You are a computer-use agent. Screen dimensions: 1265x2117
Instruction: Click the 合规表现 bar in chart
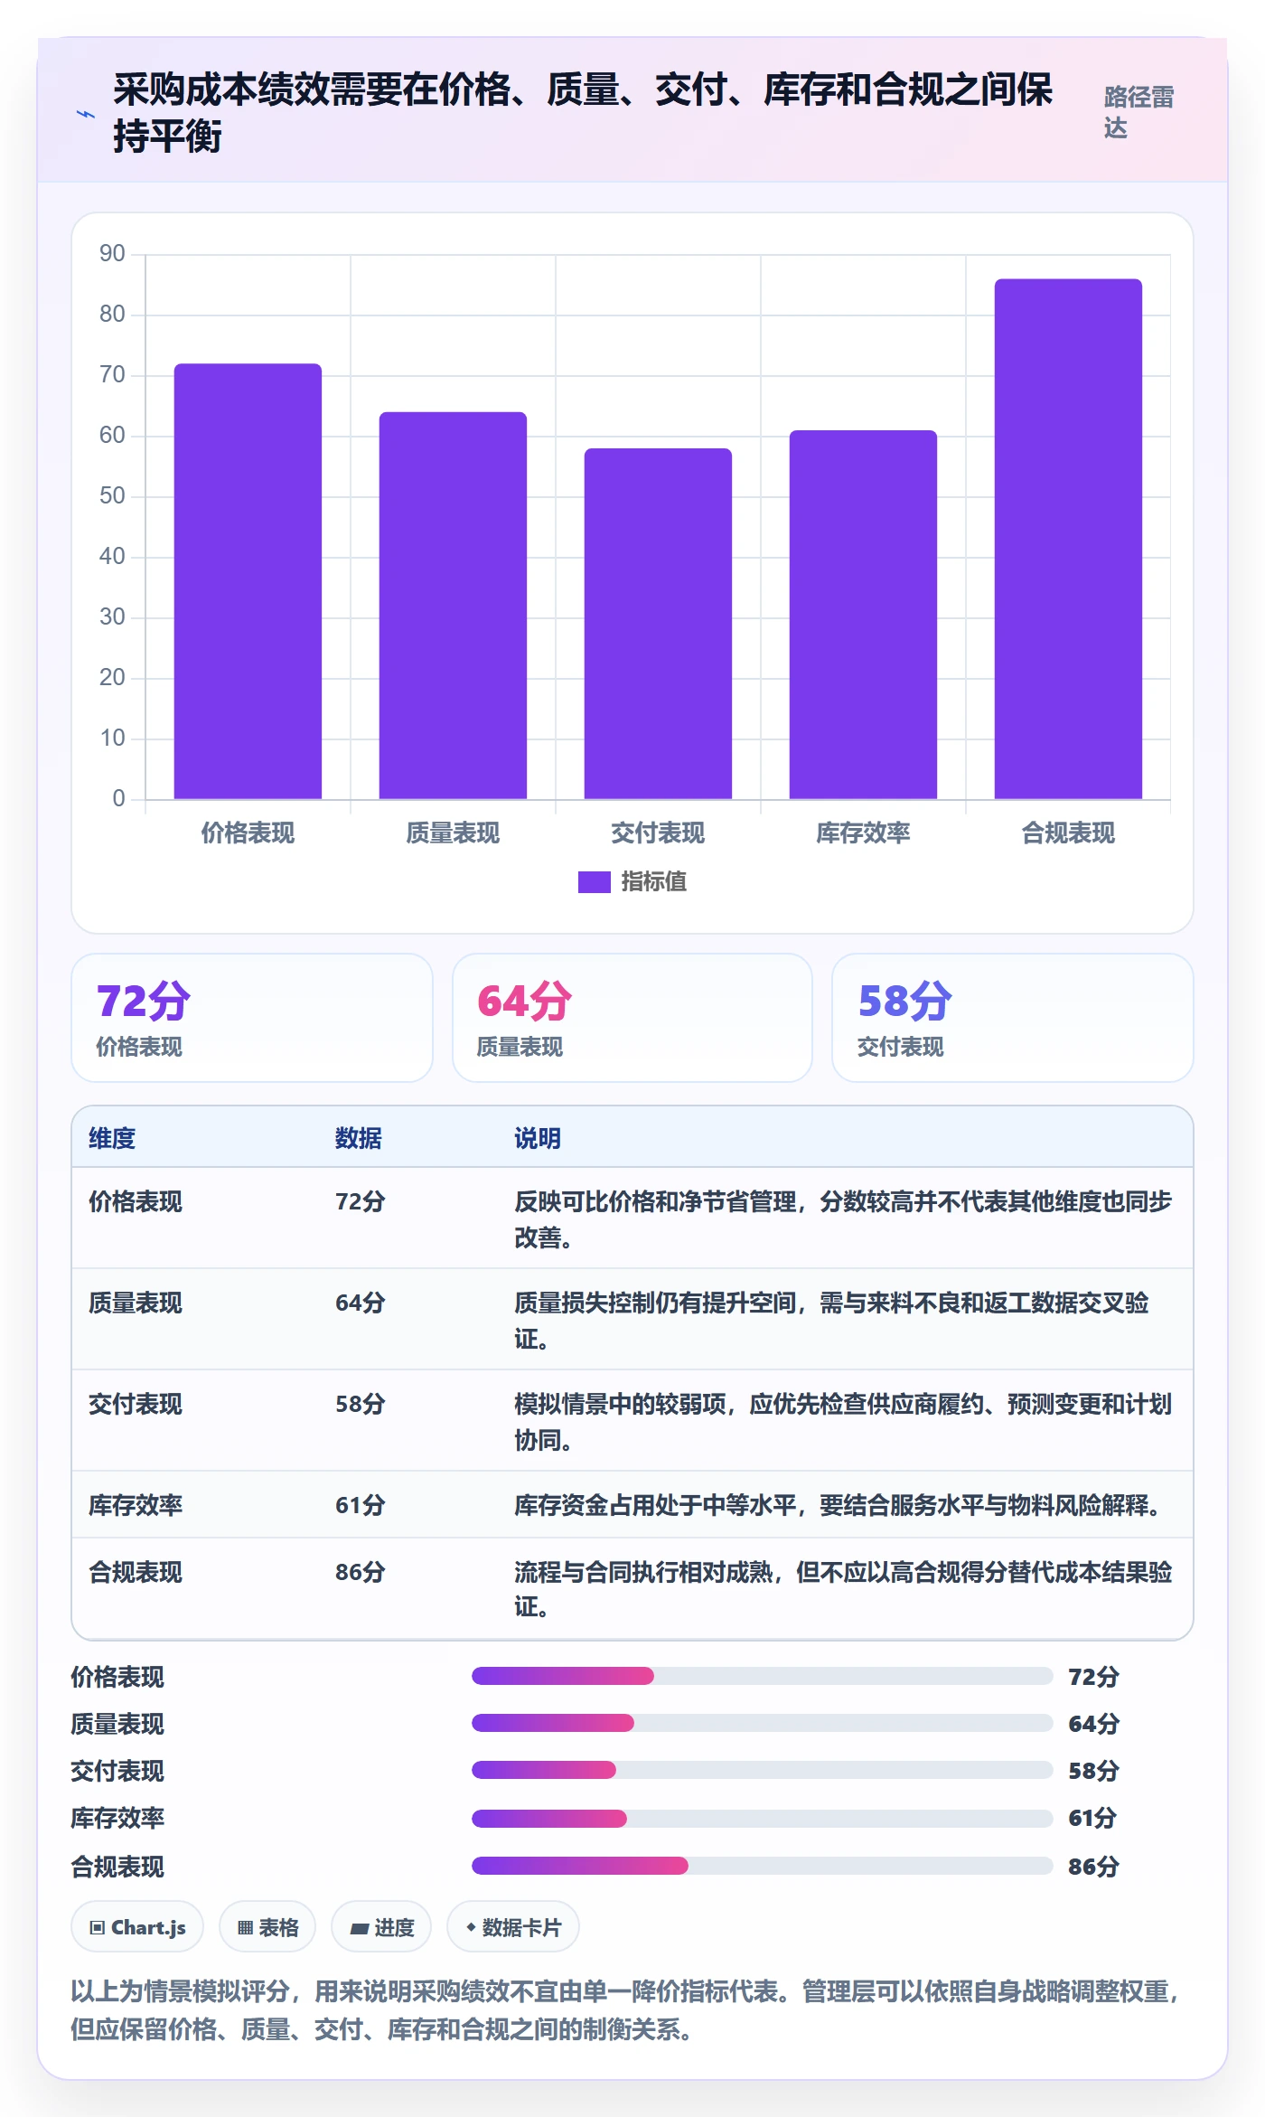coord(1068,539)
